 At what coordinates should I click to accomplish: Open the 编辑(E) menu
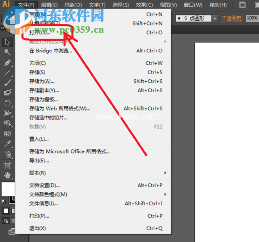tap(49, 5)
